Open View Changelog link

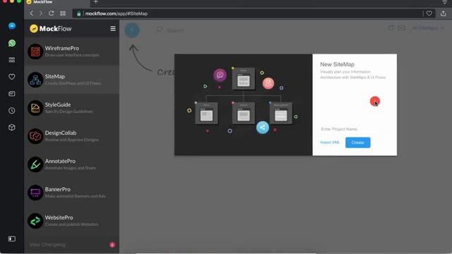(47, 245)
